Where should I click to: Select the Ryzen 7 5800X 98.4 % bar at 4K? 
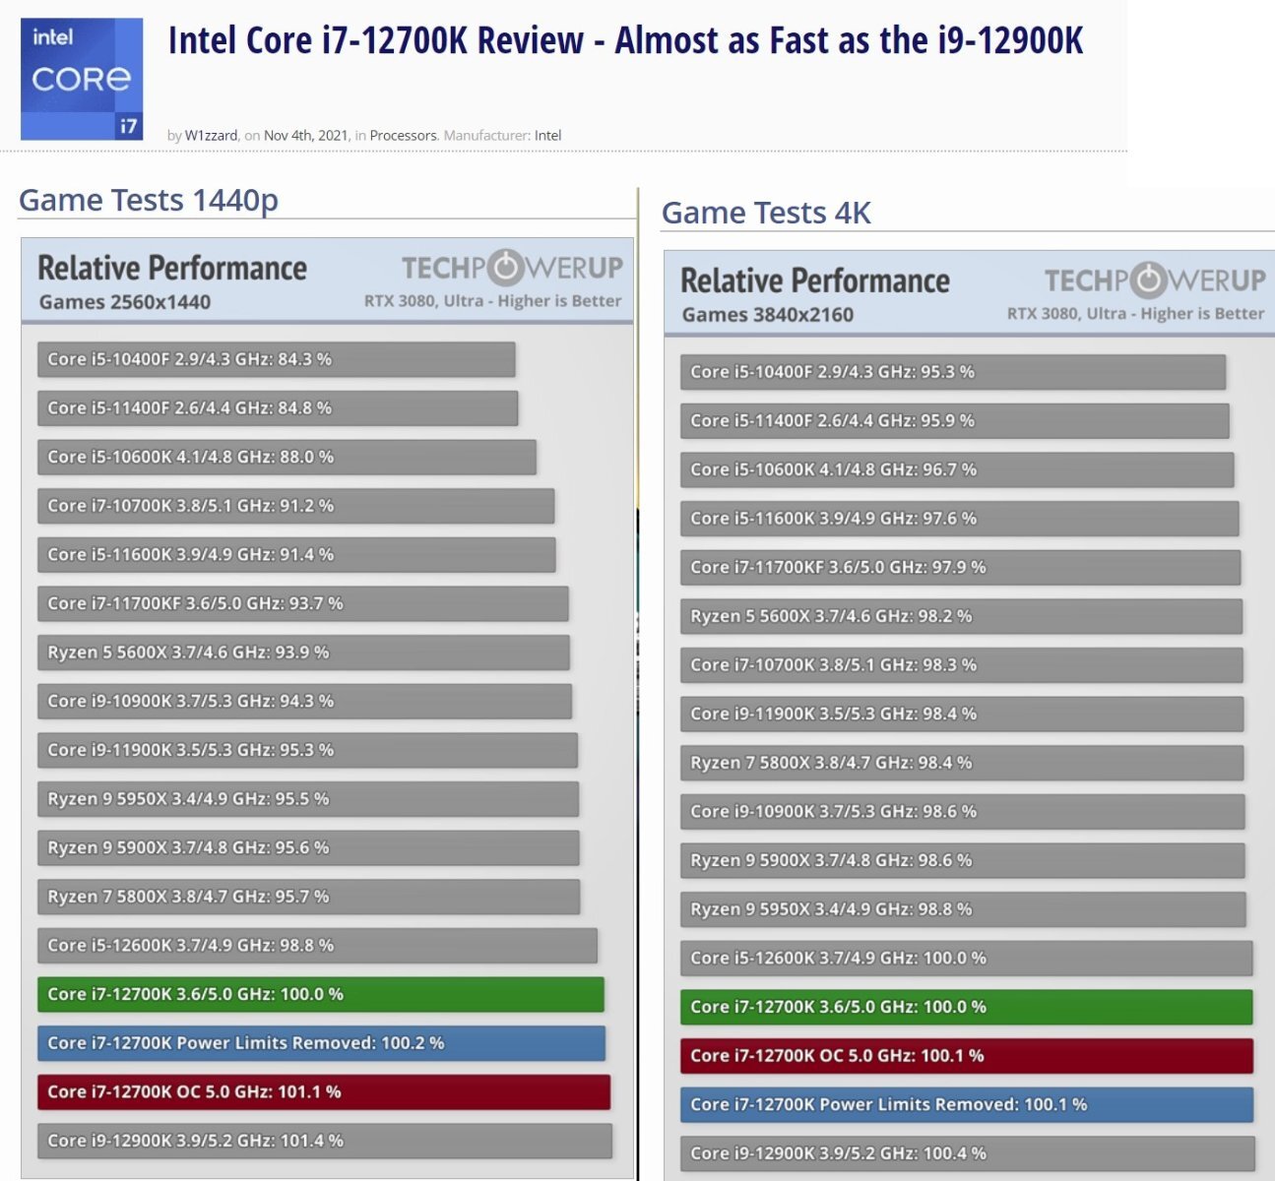(x=962, y=763)
